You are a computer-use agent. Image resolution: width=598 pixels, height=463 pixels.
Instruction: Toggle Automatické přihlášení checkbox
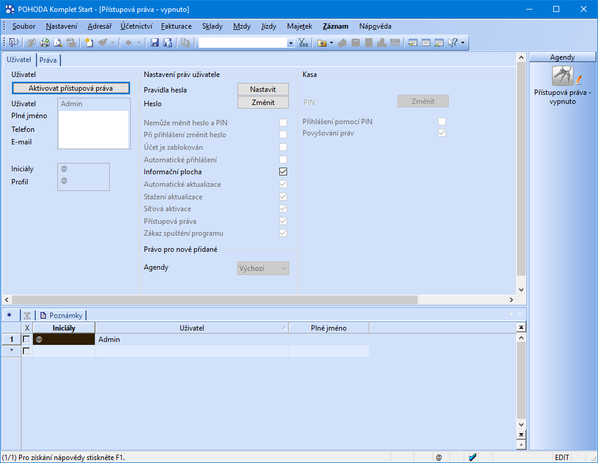[x=283, y=159]
